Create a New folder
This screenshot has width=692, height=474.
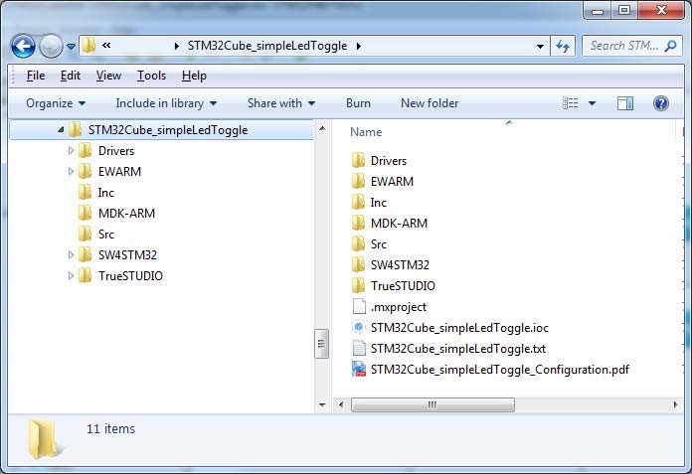point(430,103)
